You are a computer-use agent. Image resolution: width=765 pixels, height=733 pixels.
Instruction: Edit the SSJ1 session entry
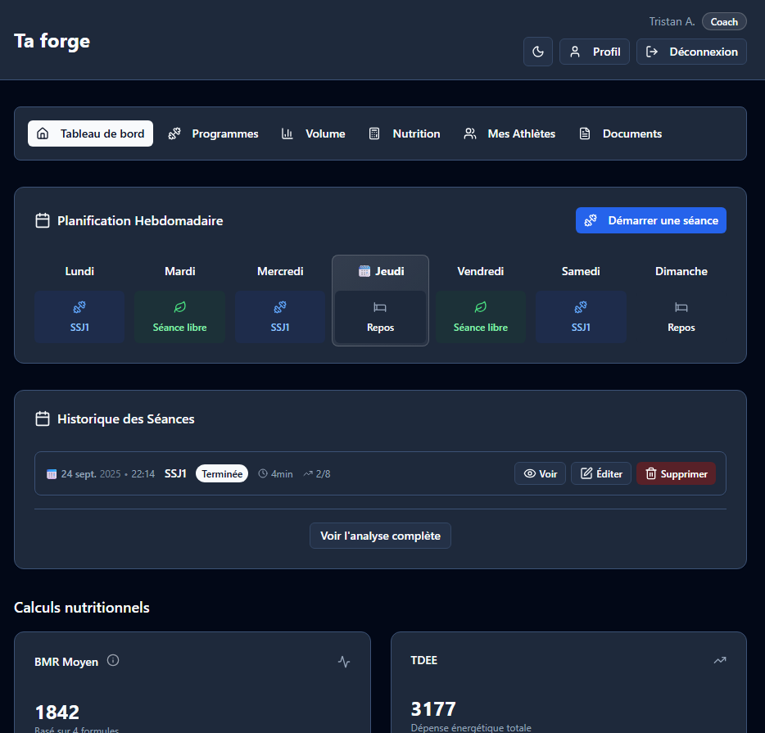click(x=600, y=473)
